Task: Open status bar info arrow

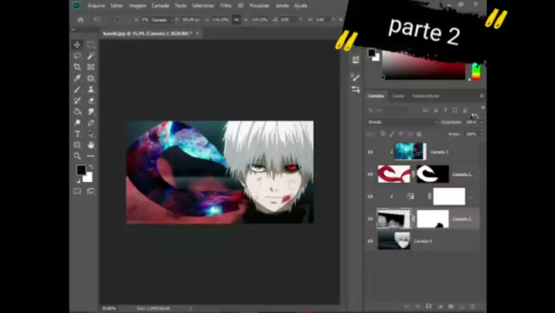Action: pos(190,308)
